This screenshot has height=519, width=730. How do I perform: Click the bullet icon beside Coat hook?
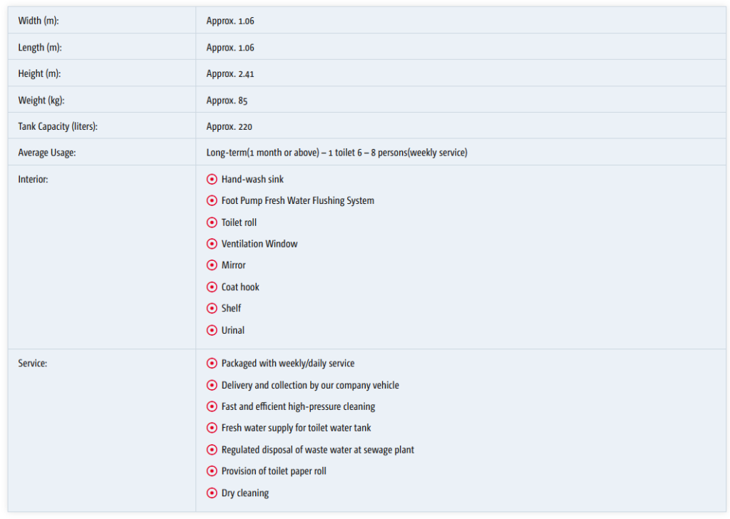pos(212,287)
